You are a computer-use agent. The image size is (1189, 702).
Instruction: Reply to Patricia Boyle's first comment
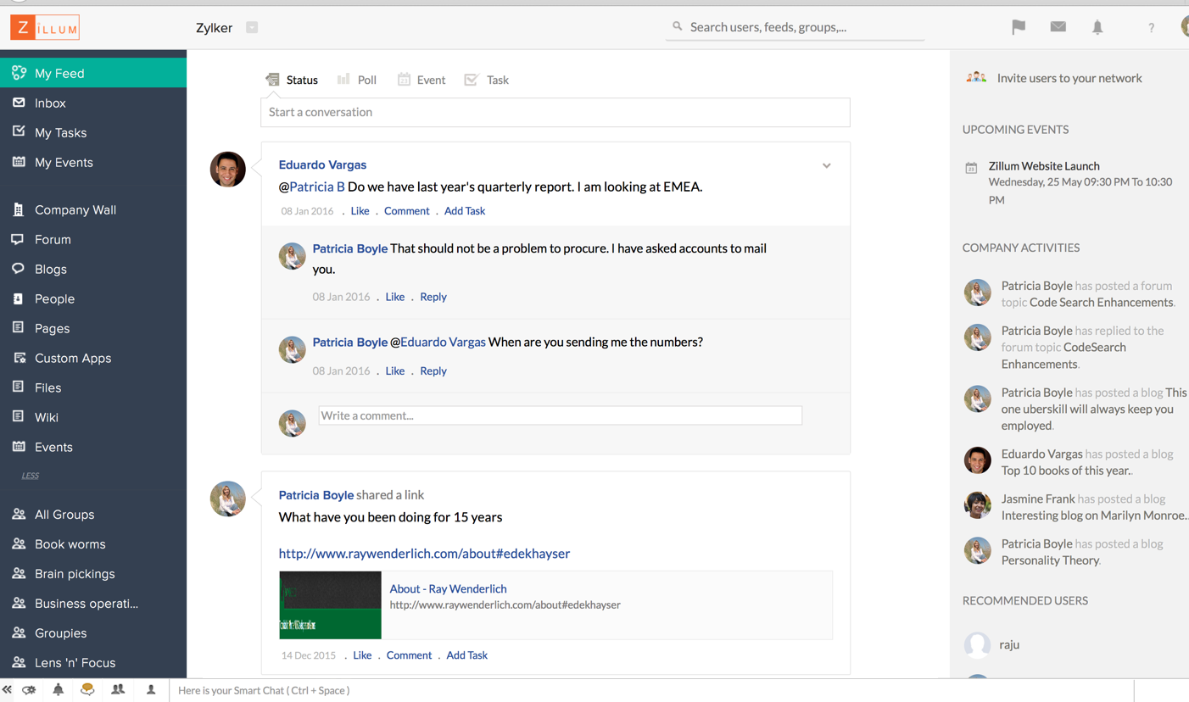point(433,296)
